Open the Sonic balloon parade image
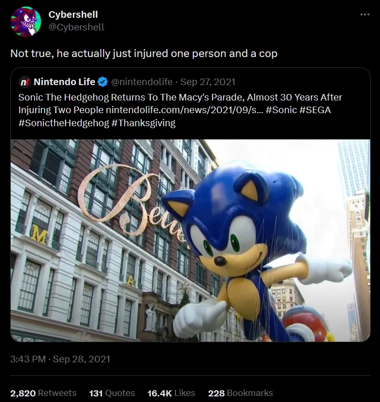Screen dimensions: 380x402 (x=190, y=240)
